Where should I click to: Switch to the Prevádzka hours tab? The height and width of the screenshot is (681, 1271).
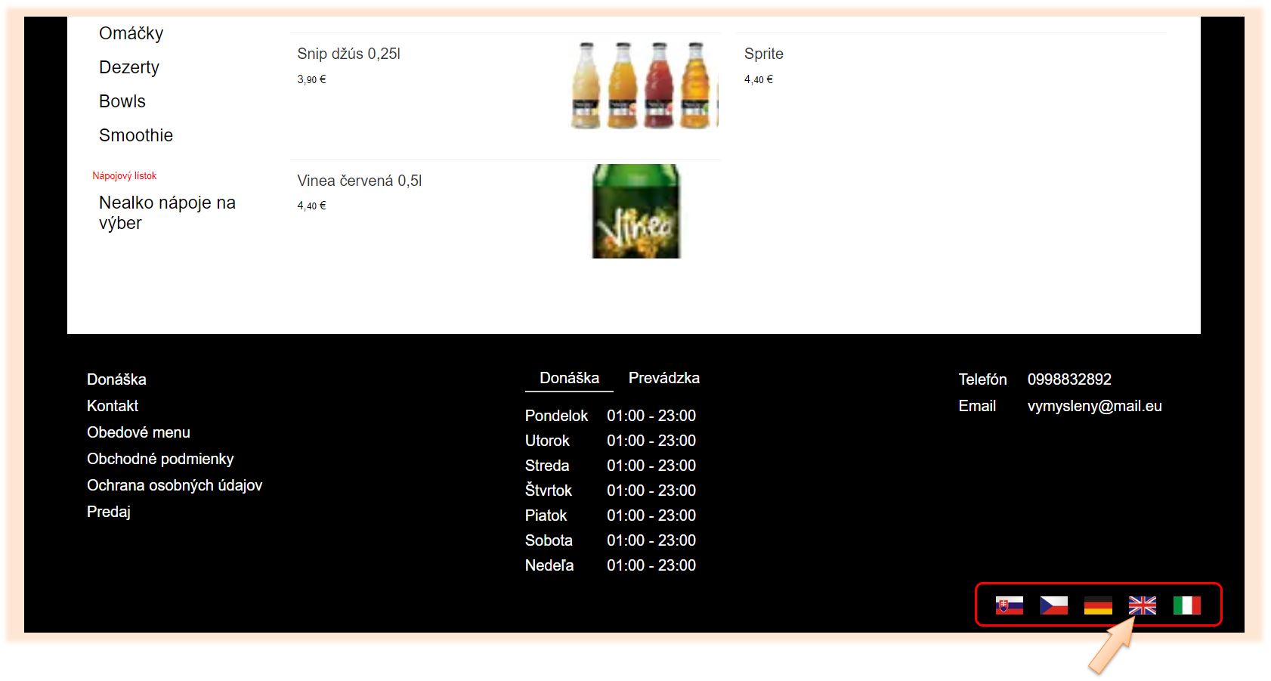click(663, 378)
